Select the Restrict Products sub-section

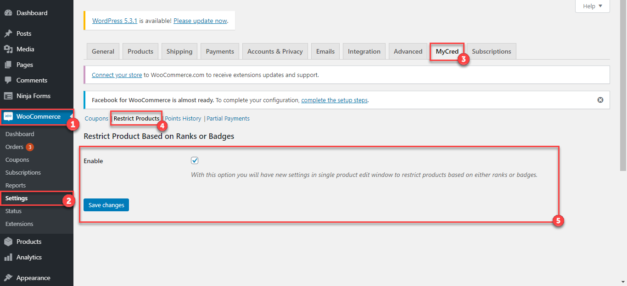137,118
